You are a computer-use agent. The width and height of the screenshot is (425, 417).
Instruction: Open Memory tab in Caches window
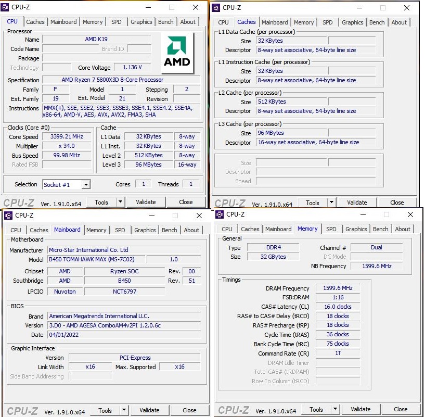[304, 22]
